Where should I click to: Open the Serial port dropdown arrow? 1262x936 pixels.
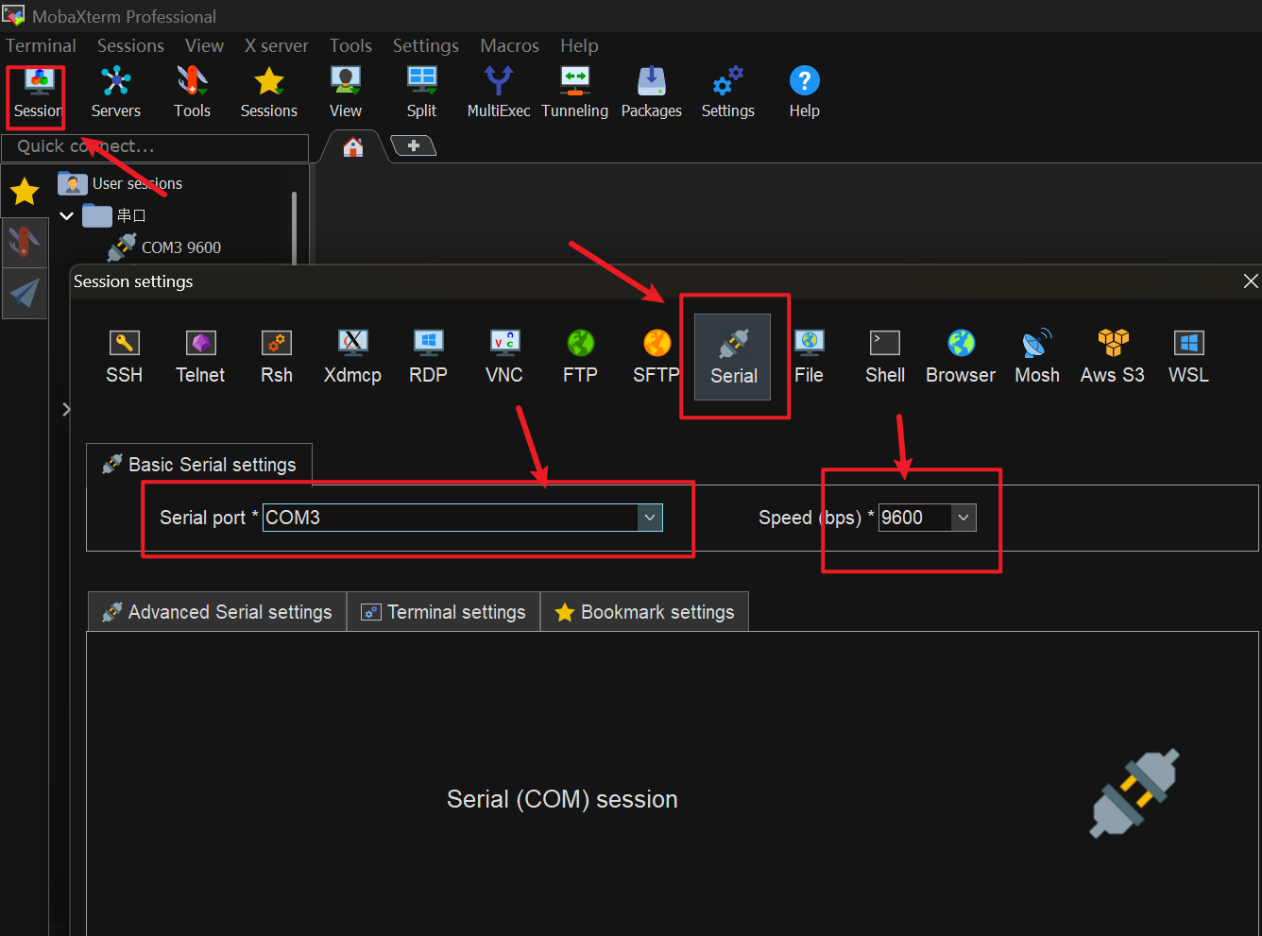click(x=650, y=518)
